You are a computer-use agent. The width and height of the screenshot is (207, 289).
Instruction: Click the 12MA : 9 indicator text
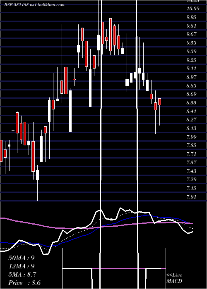[x=22, y=266]
